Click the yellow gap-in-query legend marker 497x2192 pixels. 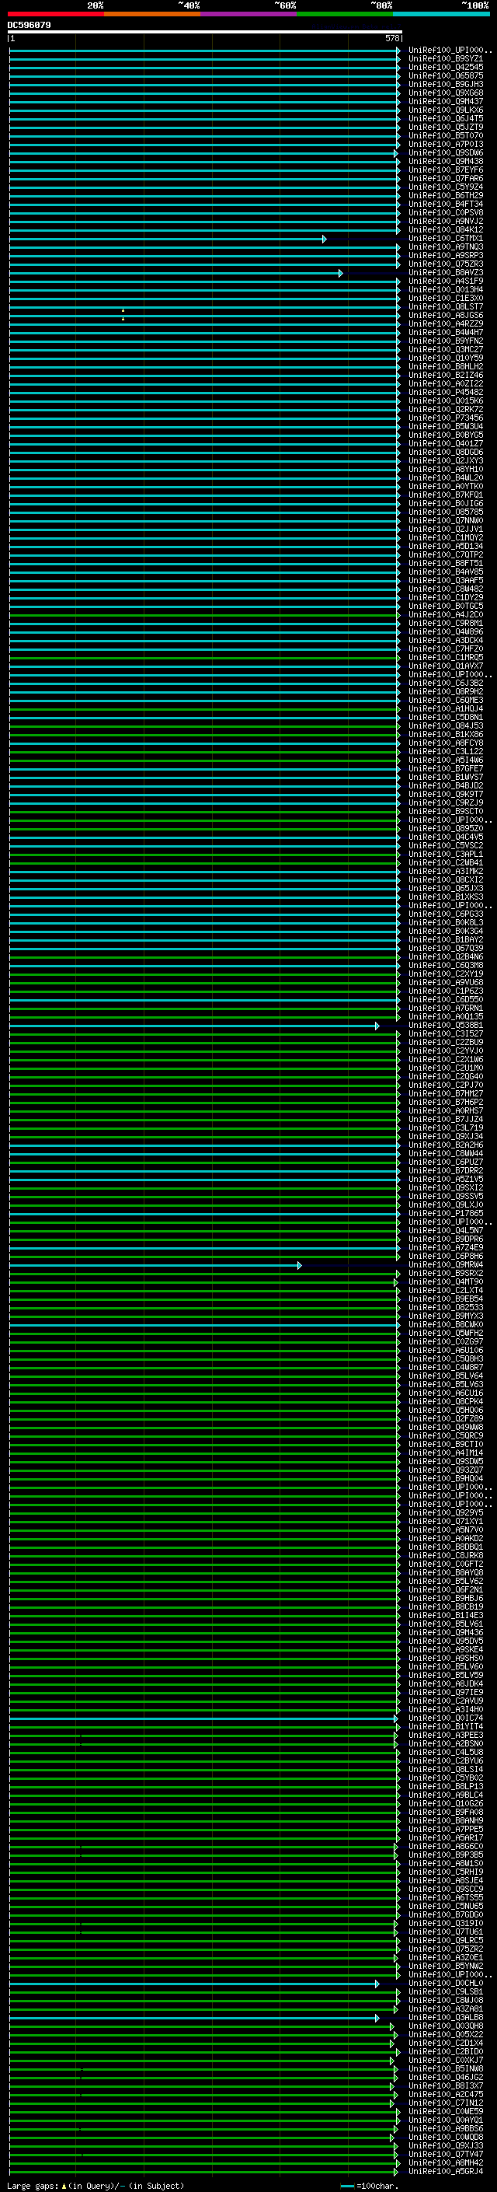coord(64,2185)
